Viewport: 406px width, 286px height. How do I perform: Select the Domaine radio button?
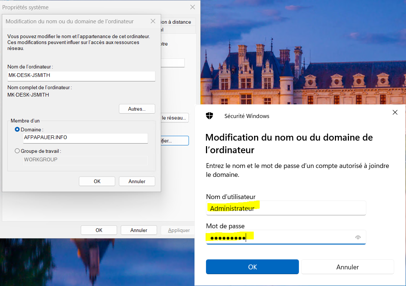tap(17, 129)
